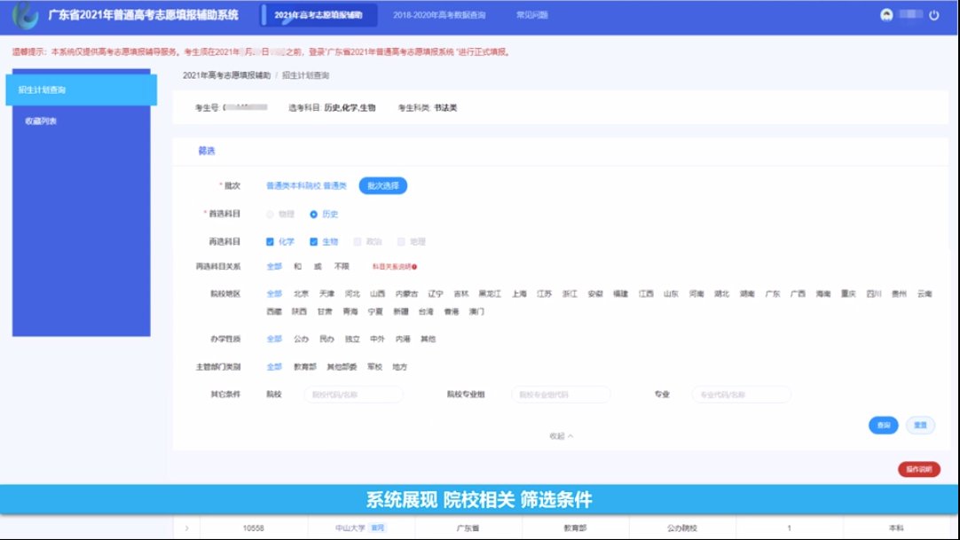
Task: Click the power/logout icon in header
Action: 932,16
